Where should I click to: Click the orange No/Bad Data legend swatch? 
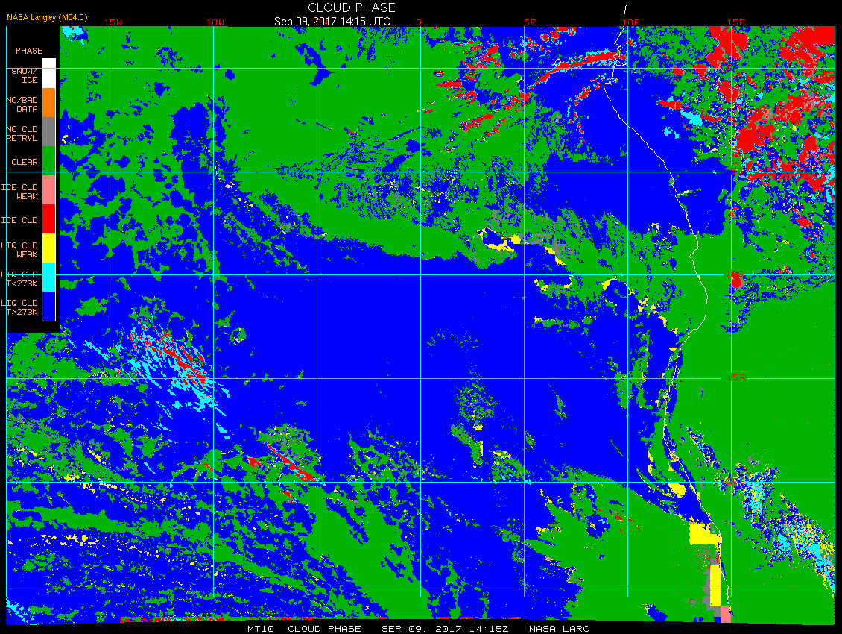click(49, 103)
